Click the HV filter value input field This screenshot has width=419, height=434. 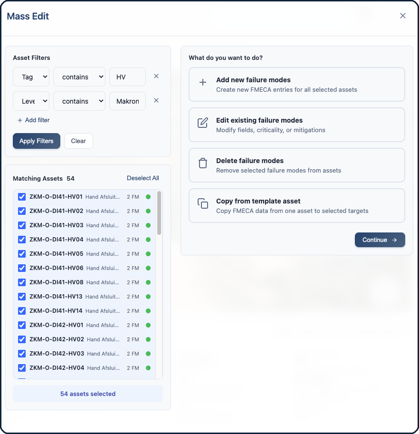point(127,77)
